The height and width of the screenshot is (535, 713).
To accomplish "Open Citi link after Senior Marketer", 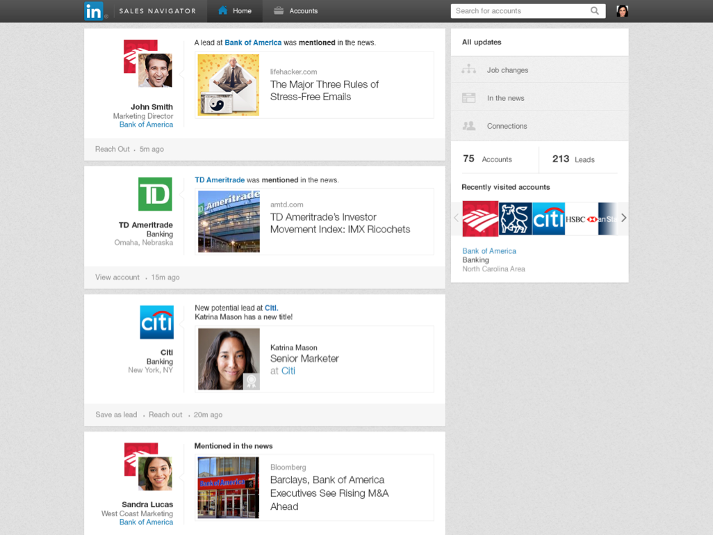I will coord(288,371).
